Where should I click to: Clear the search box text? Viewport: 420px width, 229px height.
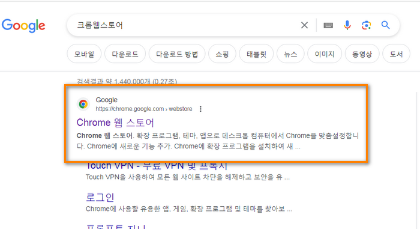tap(304, 25)
